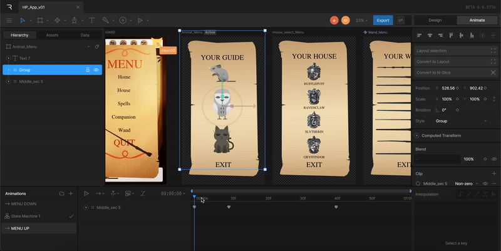Key the Position X diamond

458,88
